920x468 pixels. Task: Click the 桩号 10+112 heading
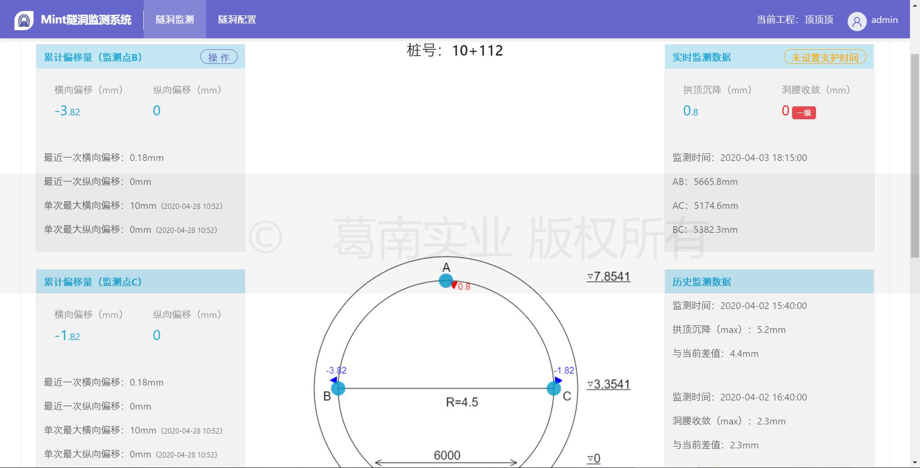pyautogui.click(x=455, y=50)
